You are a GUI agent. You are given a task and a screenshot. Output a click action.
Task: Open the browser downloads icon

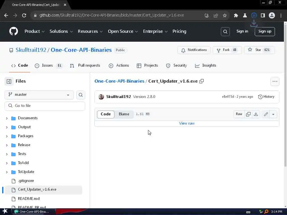pos(254,15)
